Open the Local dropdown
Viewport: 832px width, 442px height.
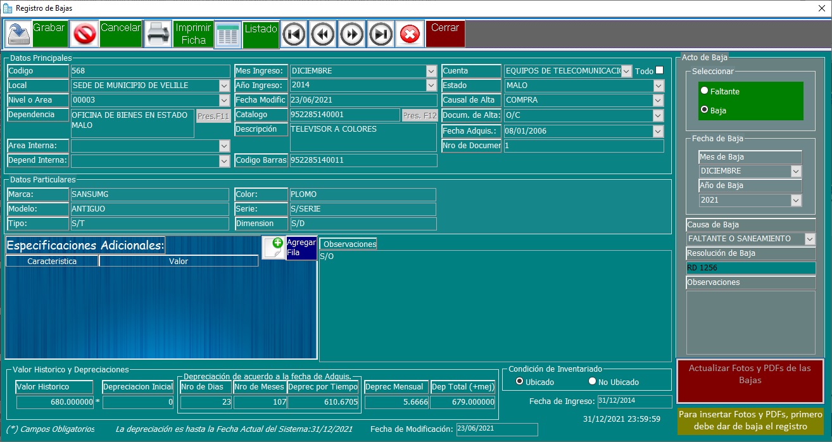click(224, 85)
